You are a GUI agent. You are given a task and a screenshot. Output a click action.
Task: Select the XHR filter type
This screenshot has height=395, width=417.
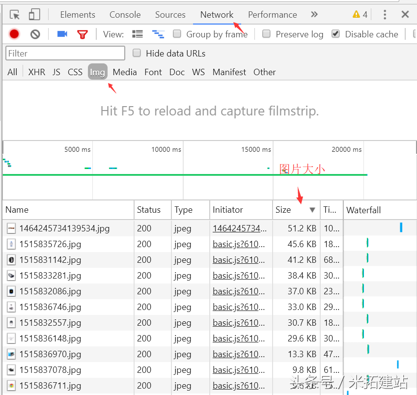(x=36, y=72)
